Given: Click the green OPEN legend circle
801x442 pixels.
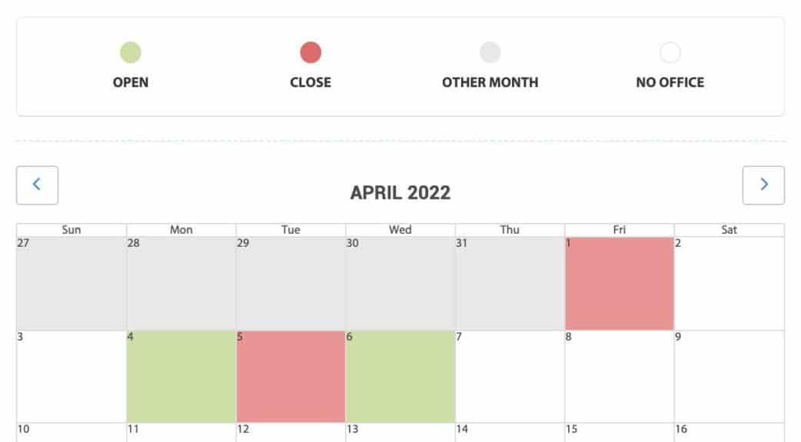Looking at the screenshot, I should [131, 53].
